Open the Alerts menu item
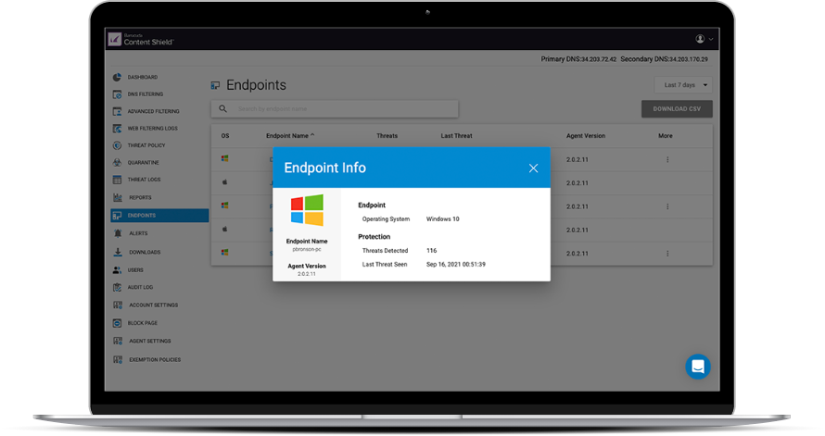 point(138,233)
